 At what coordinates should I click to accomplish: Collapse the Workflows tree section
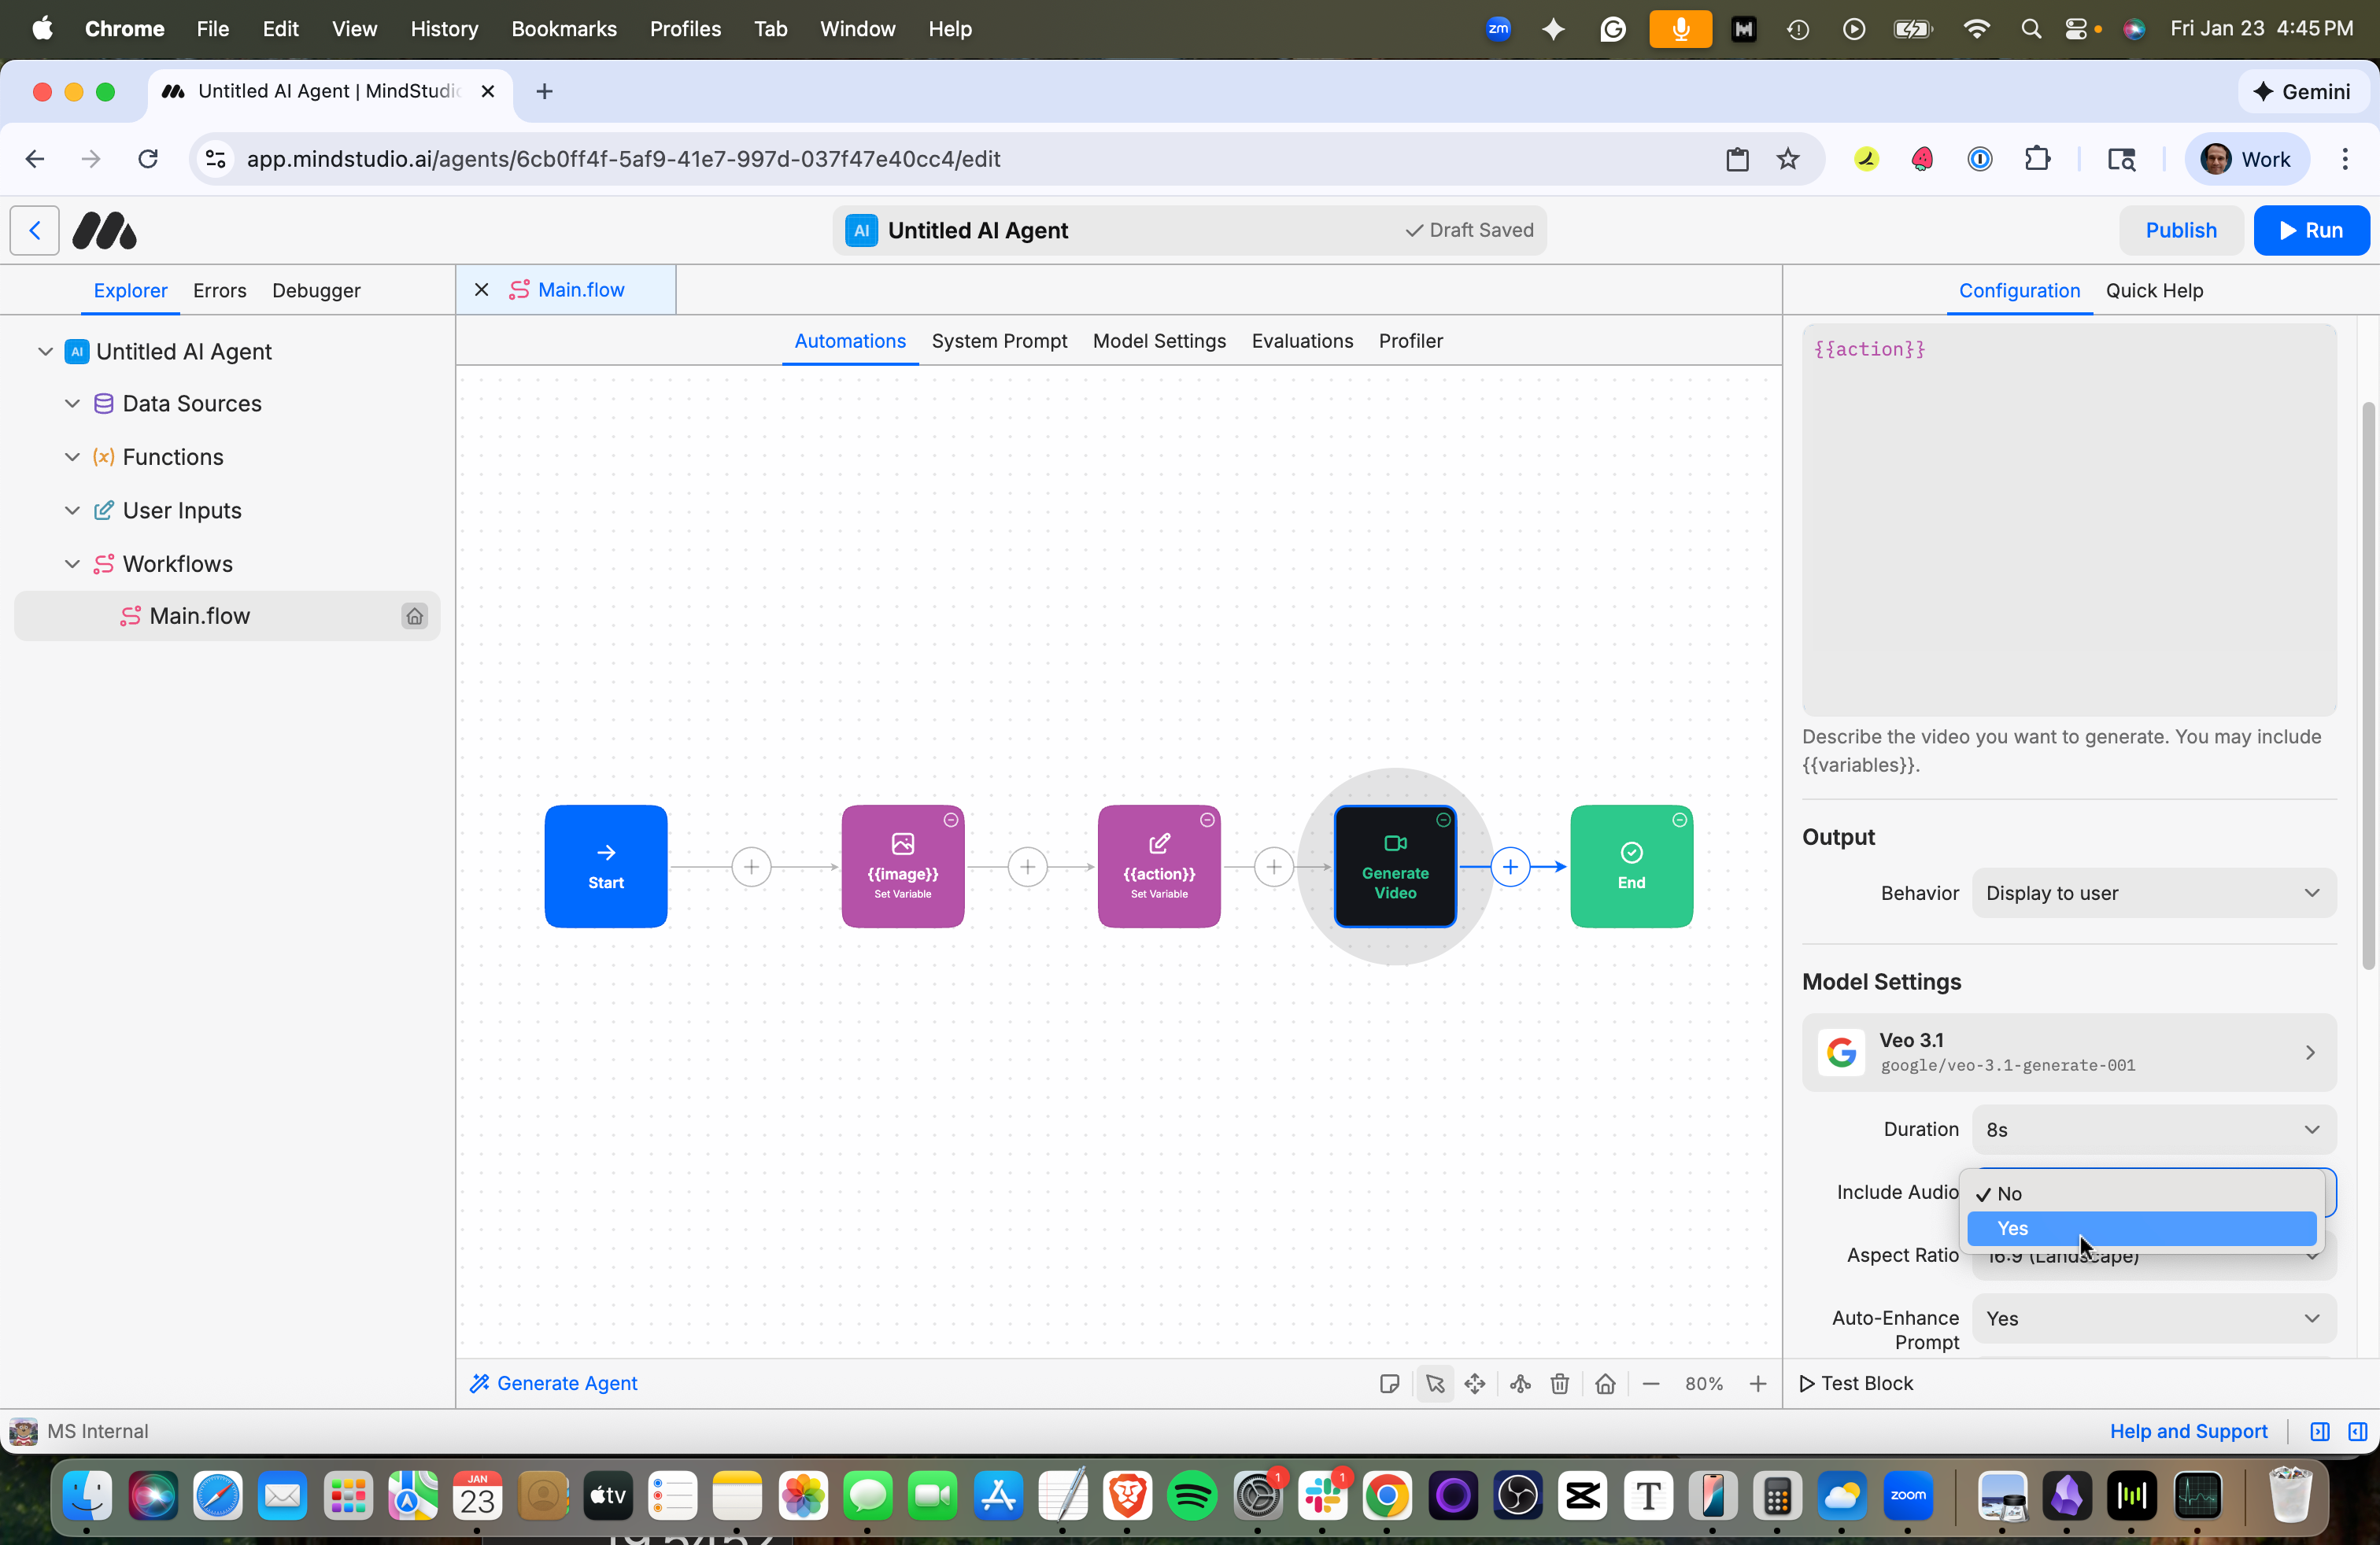(72, 563)
